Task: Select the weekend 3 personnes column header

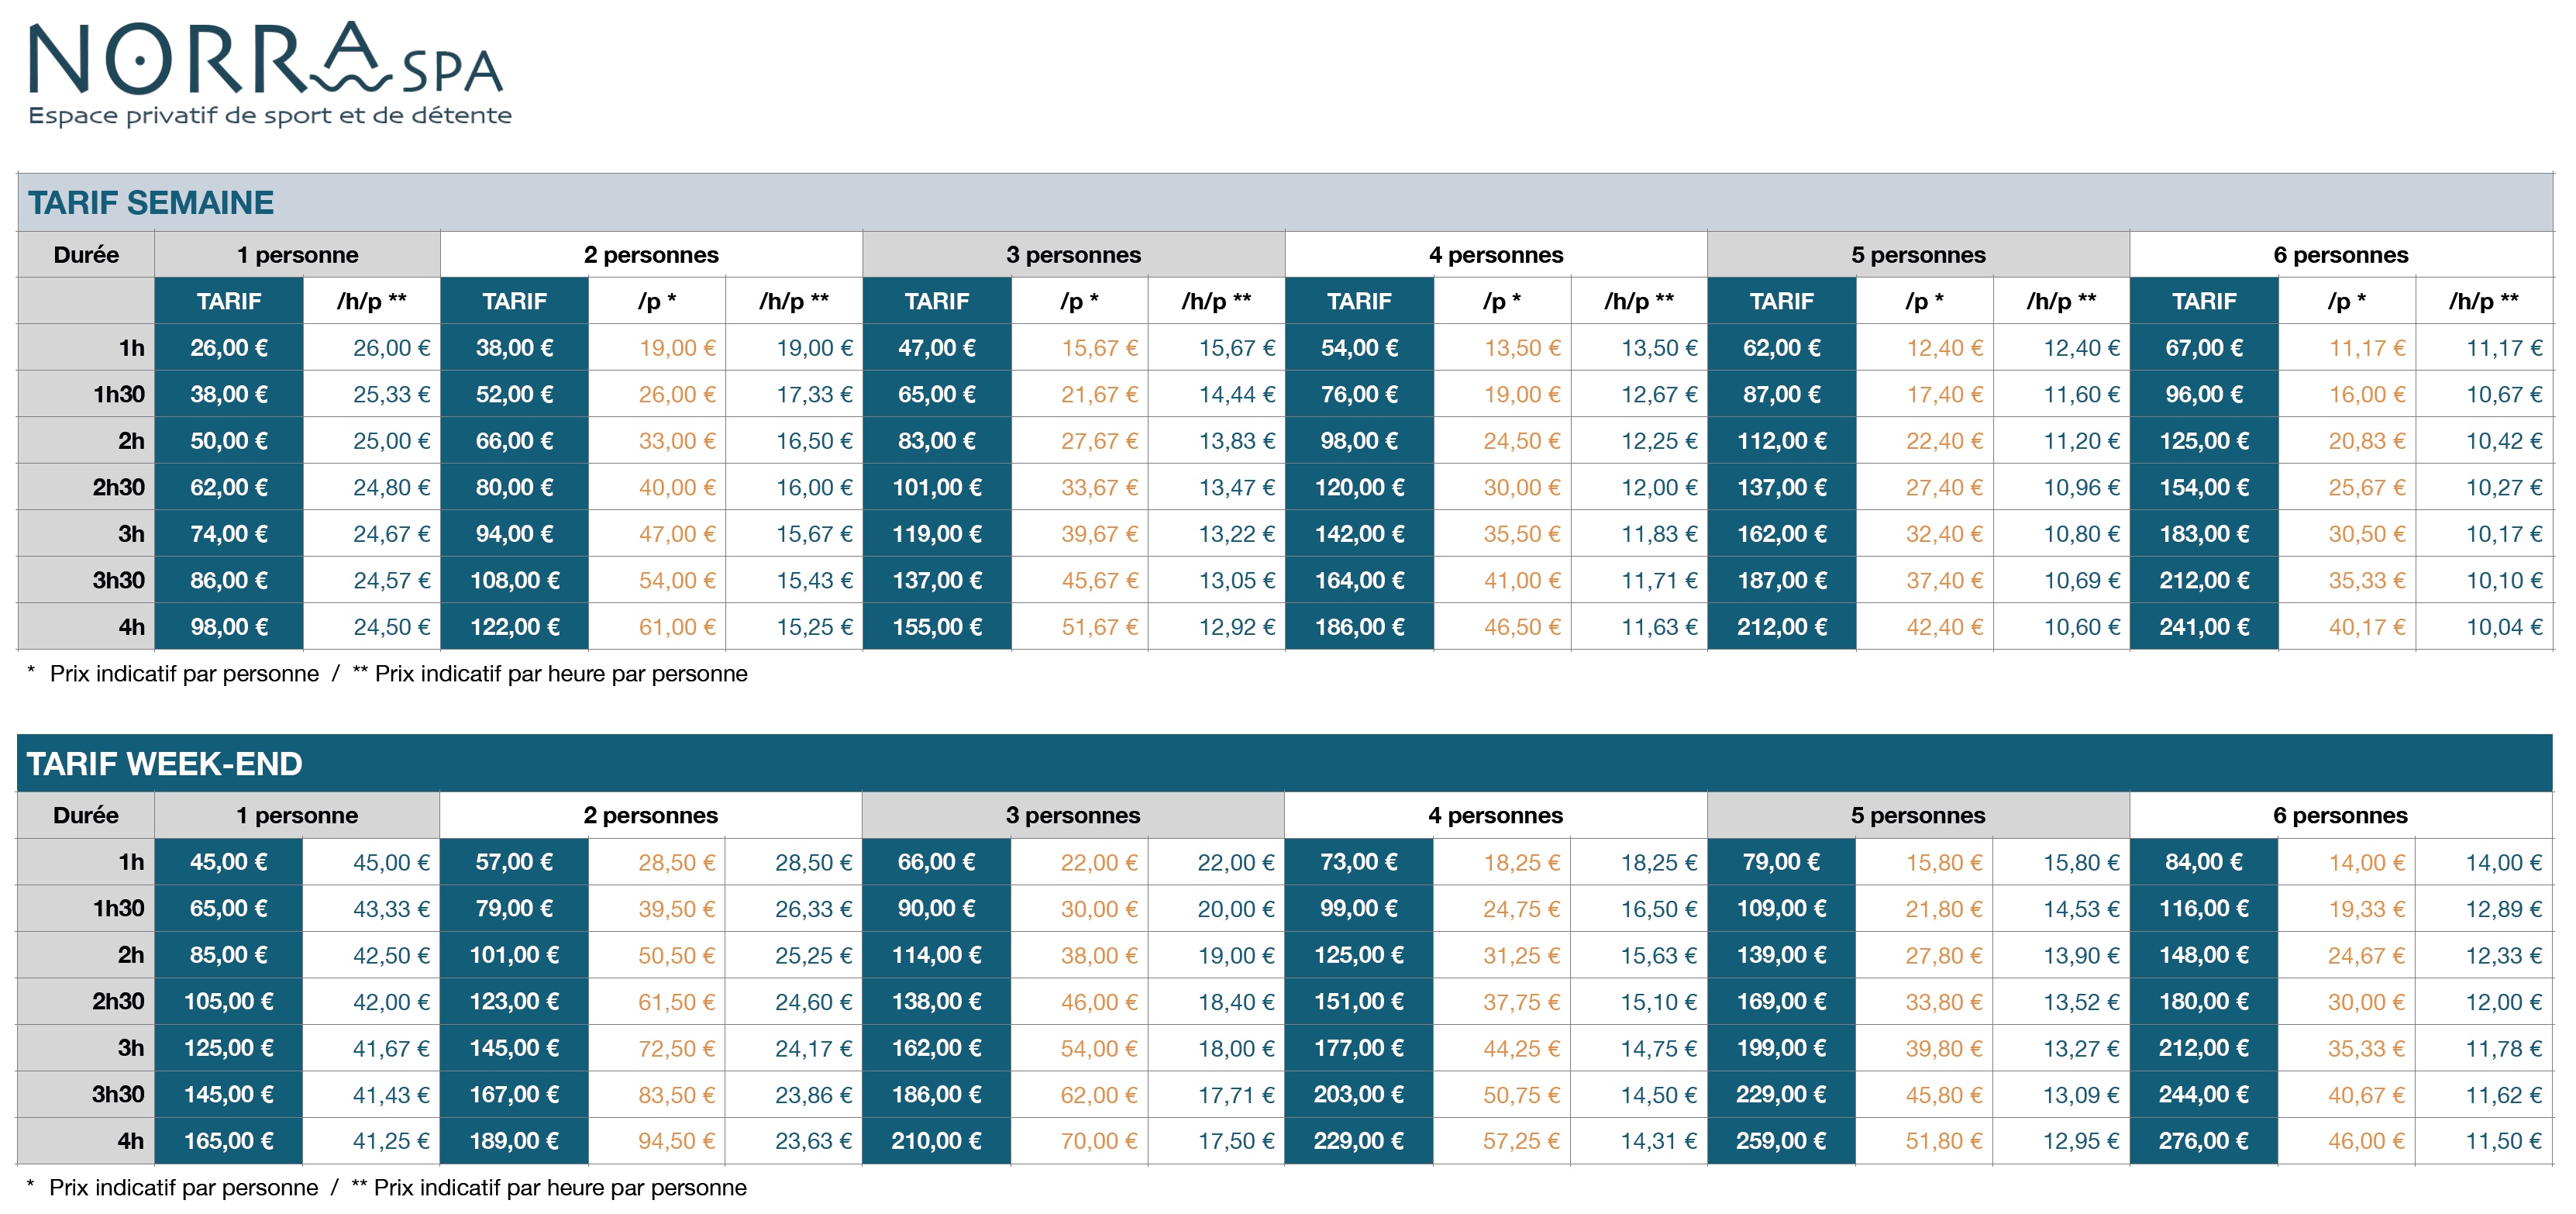Action: point(1072,815)
